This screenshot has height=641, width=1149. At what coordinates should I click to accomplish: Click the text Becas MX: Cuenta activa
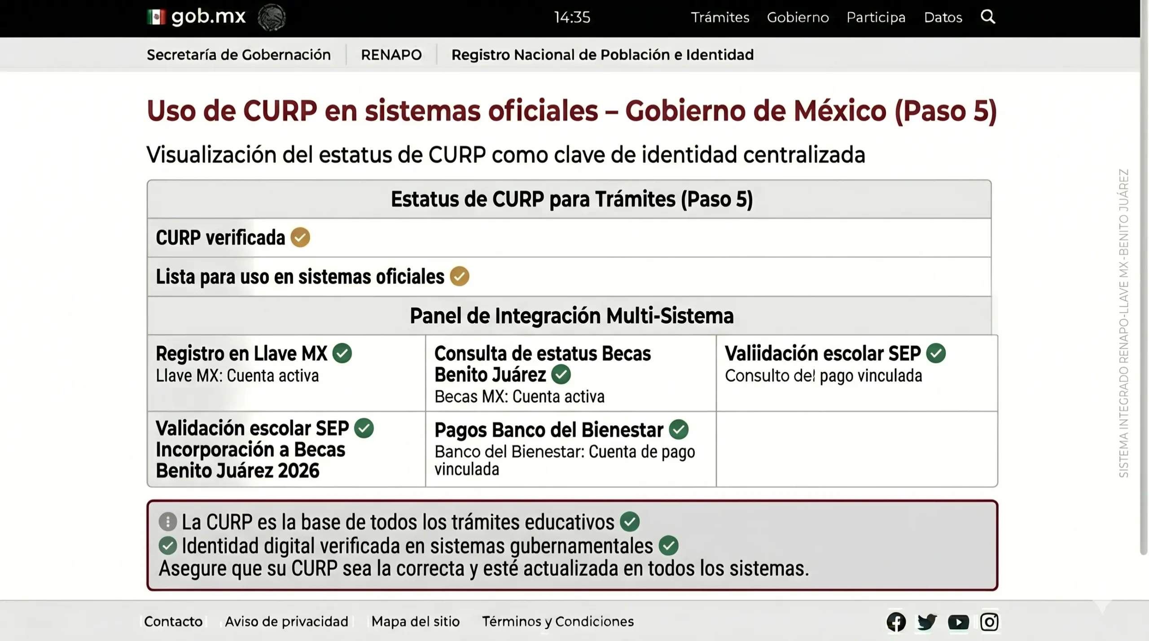pyautogui.click(x=519, y=397)
